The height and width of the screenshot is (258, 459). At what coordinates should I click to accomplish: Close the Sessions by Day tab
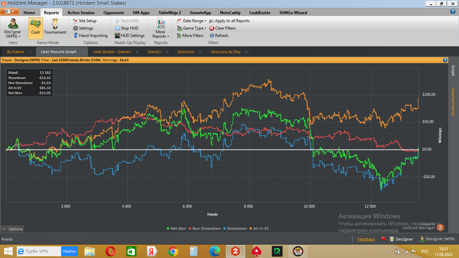(x=246, y=52)
